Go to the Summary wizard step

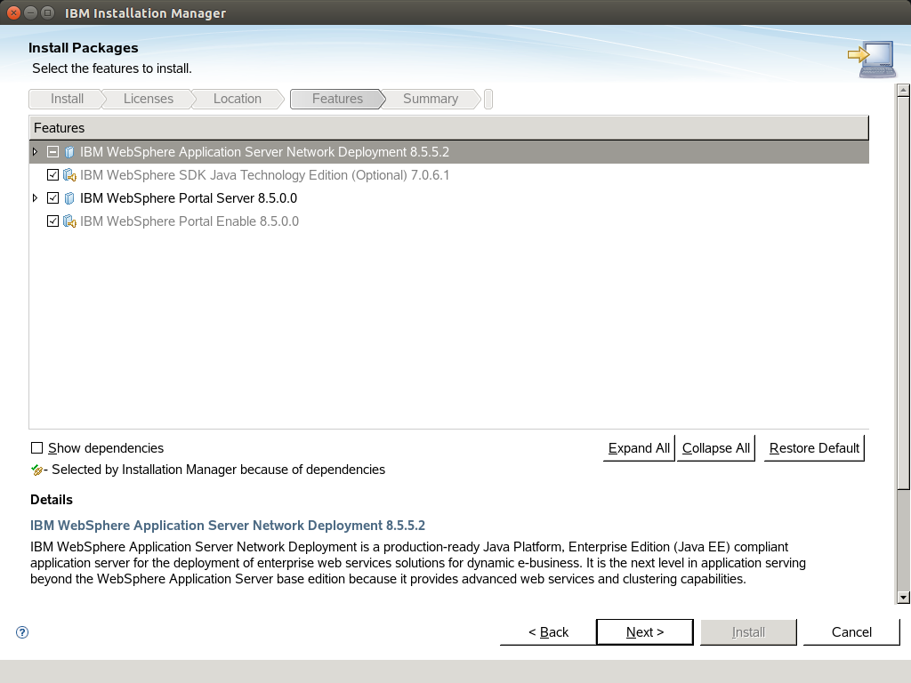pos(431,99)
